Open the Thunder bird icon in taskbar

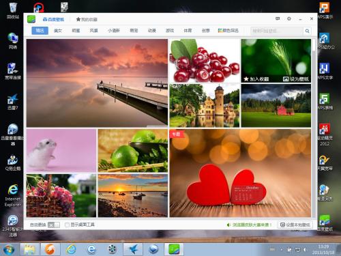[x=133, y=249]
